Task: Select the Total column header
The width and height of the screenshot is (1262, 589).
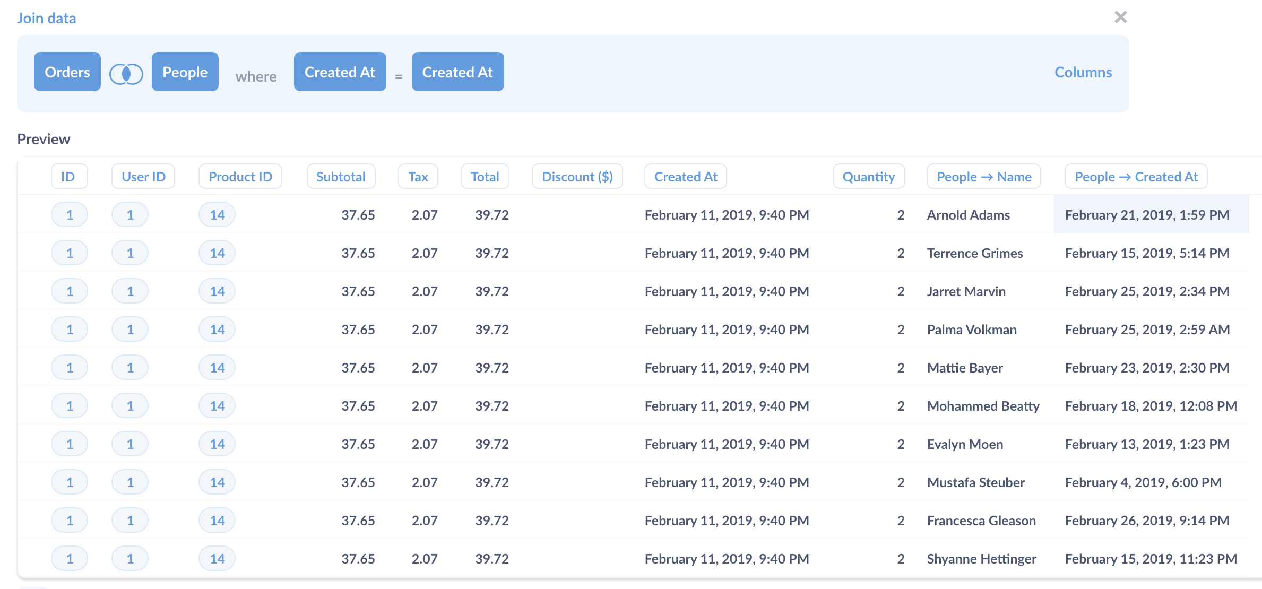Action: coord(485,176)
